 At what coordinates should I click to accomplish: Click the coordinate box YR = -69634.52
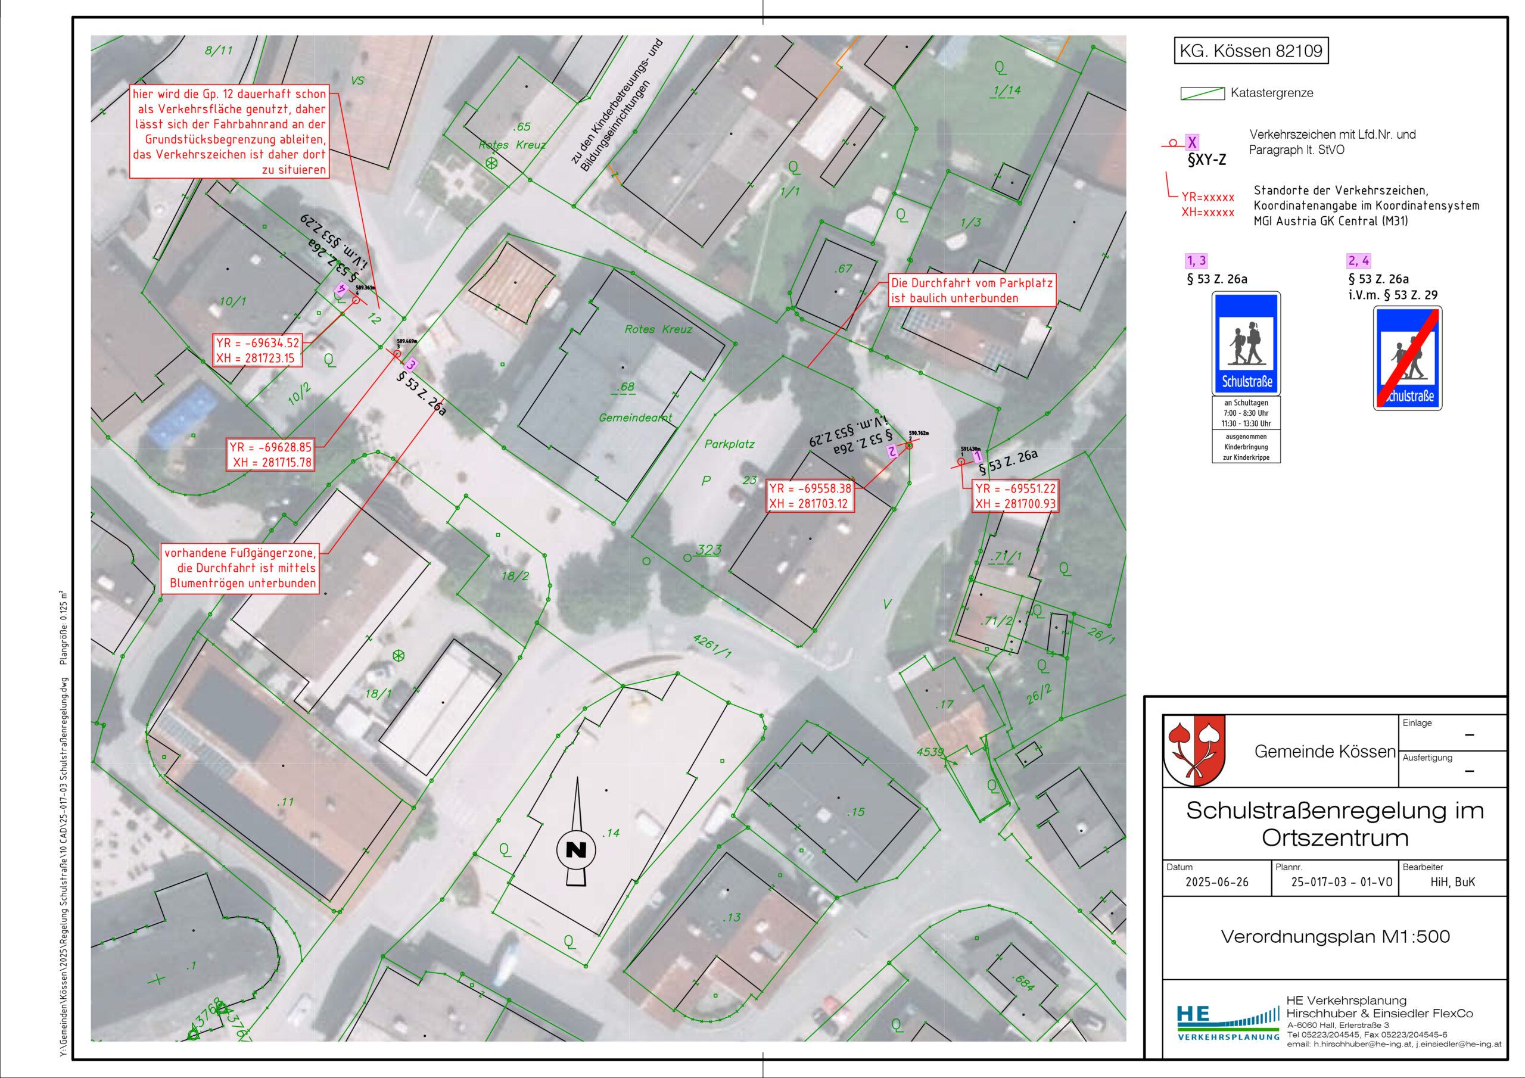257,350
